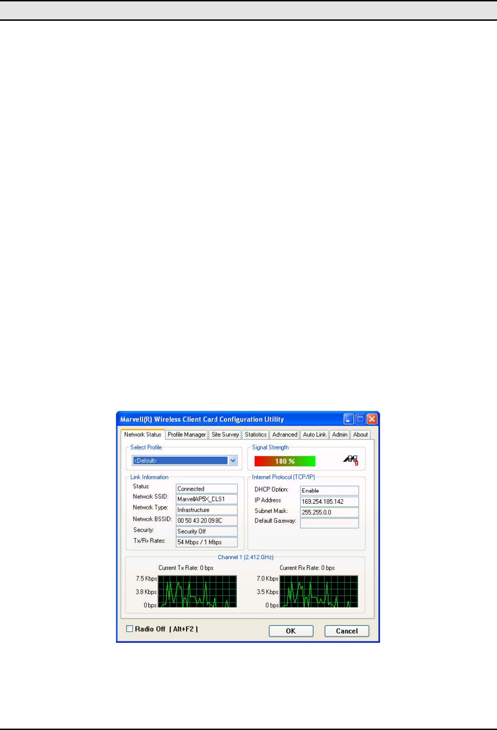Click the empty Default Gateway field
The width and height of the screenshot is (497, 730).
point(329,523)
